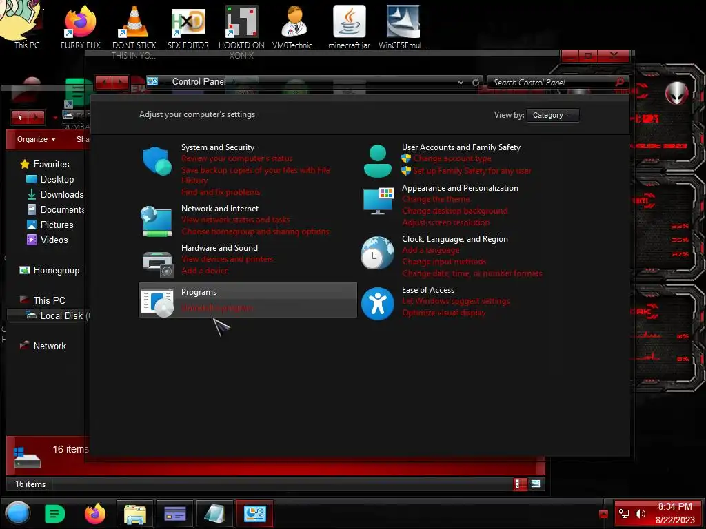This screenshot has height=529, width=706.
Task: Click Add a language link
Action: (x=430, y=250)
